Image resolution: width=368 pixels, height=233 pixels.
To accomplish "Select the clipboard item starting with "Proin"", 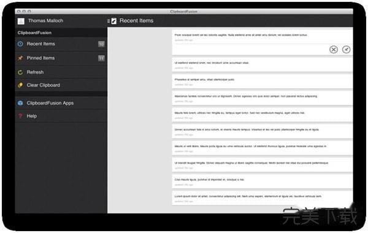I will pos(263,42).
